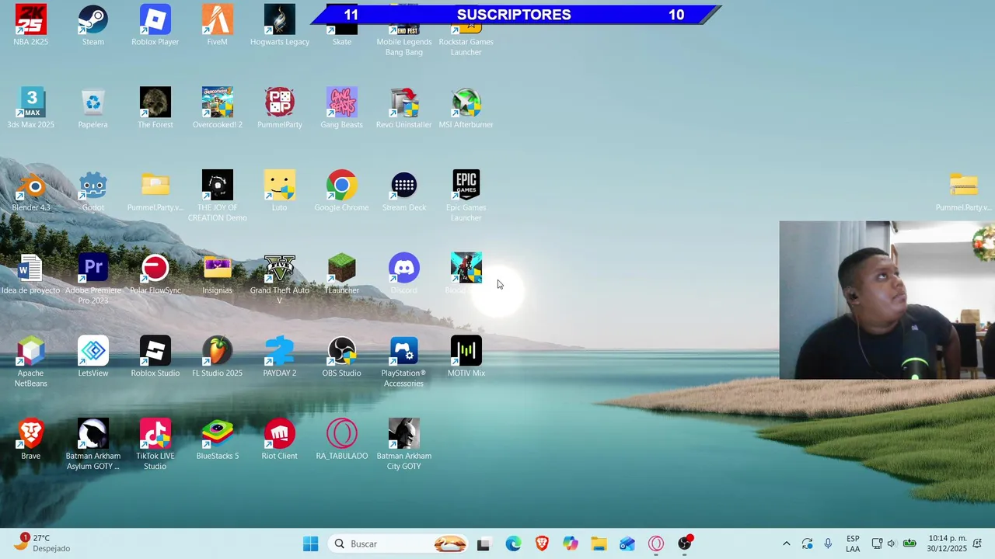Viewport: 995px width, 559px height.
Task: Select the TLauncher Minecraft icon
Action: [342, 269]
